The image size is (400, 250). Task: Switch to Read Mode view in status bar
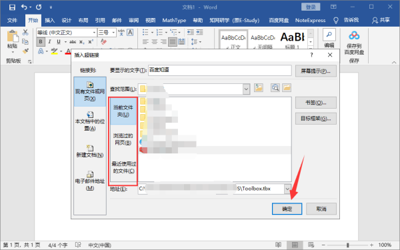point(278,245)
